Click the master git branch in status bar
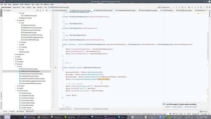Image resolution: width=211 pixels, height=119 pixels. (204, 114)
